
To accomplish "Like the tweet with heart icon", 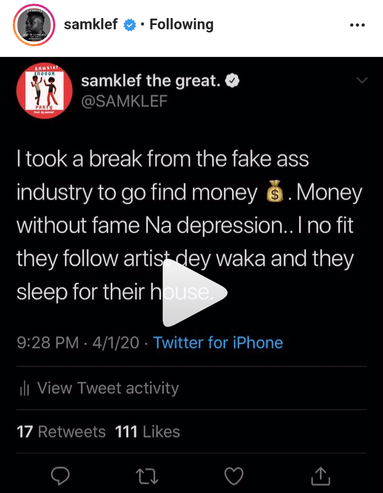I will click(234, 475).
